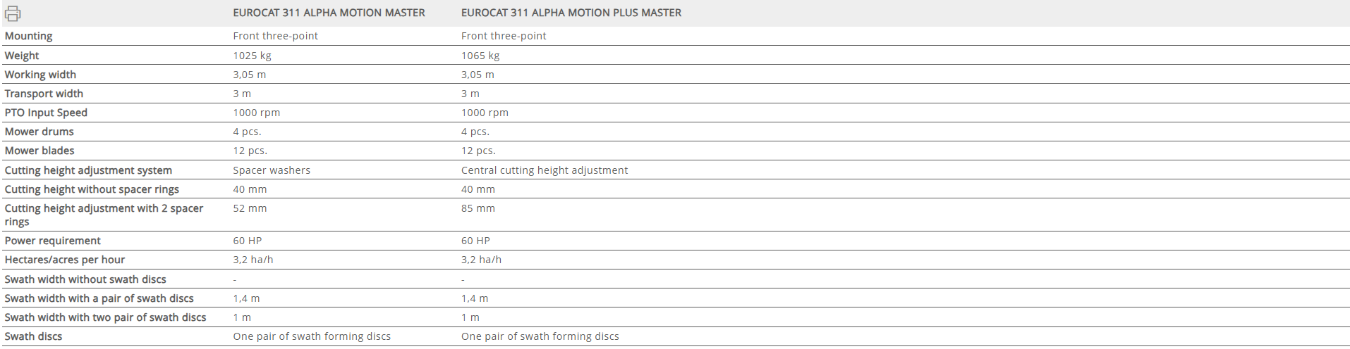
Task: Select the 85 mm cutting height value
Action: point(478,208)
